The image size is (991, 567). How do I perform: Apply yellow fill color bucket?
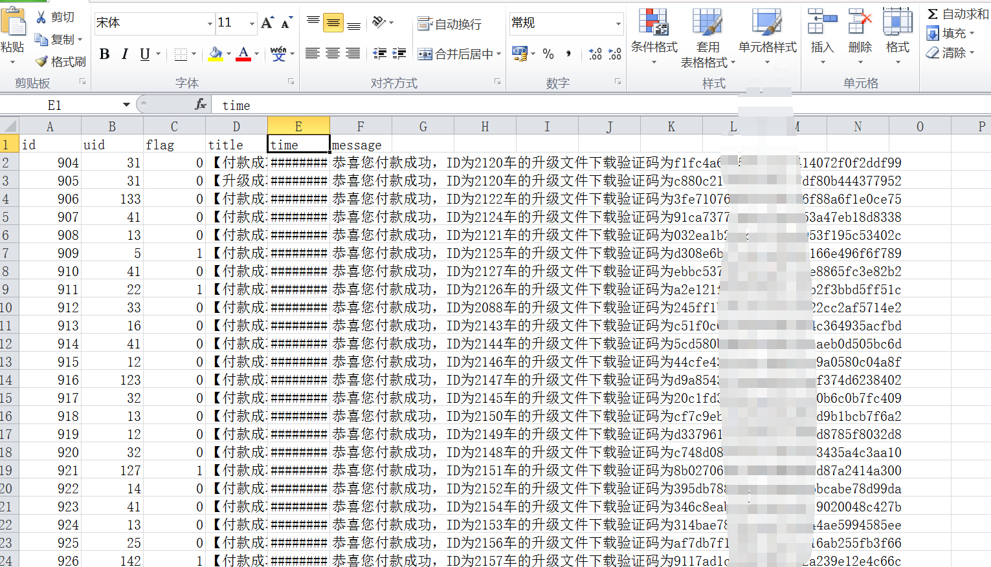pos(216,54)
